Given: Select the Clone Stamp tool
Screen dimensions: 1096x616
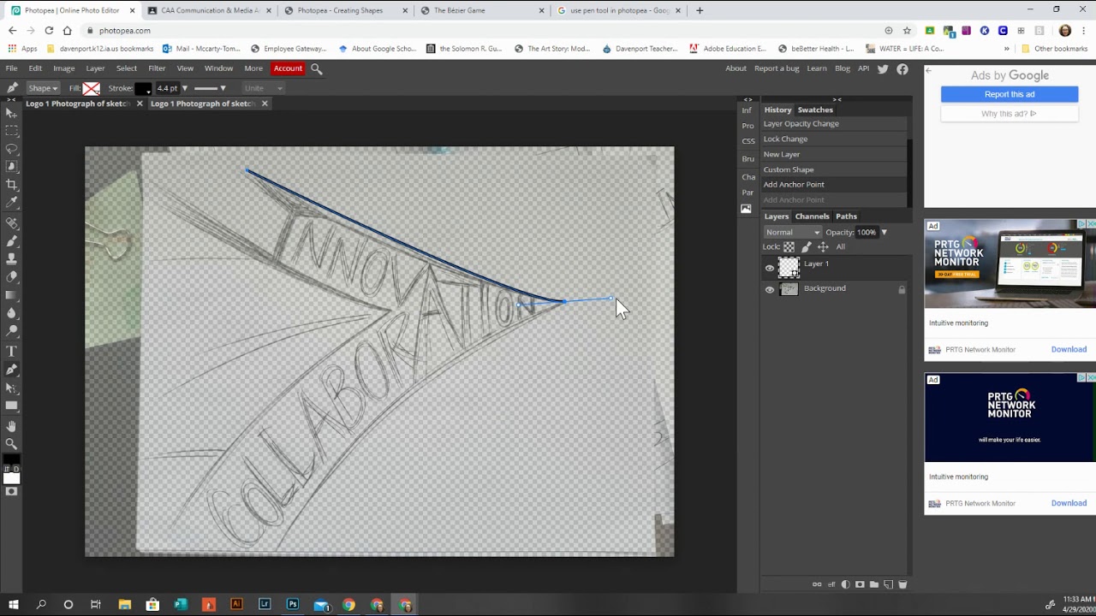Looking at the screenshot, I should pyautogui.click(x=11, y=258).
